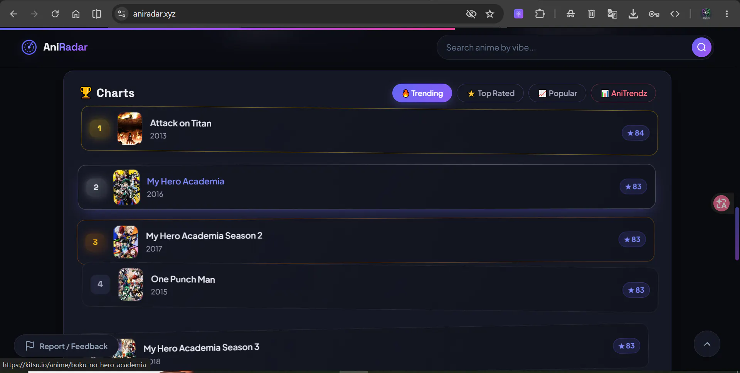Click the purple search button
The width and height of the screenshot is (740, 373).
point(701,47)
